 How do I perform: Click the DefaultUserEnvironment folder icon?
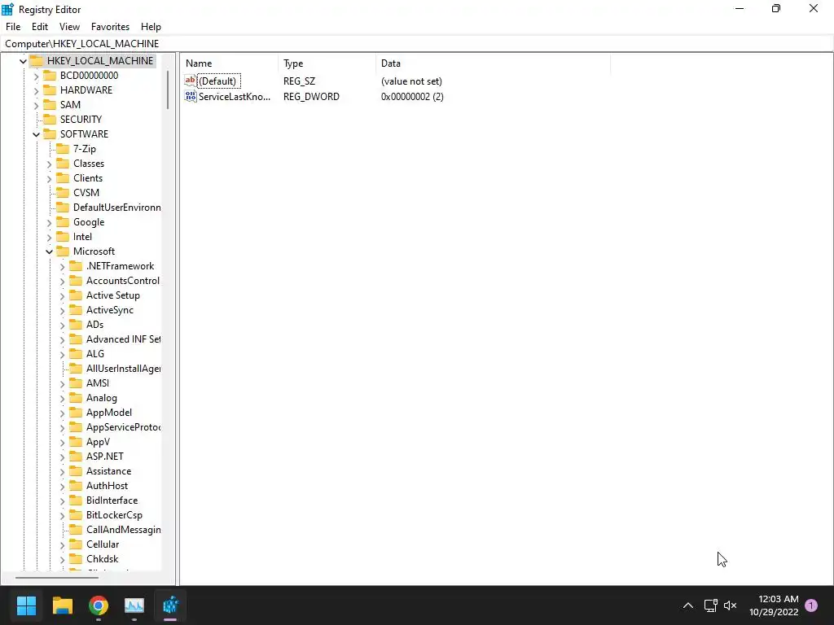pos(63,208)
